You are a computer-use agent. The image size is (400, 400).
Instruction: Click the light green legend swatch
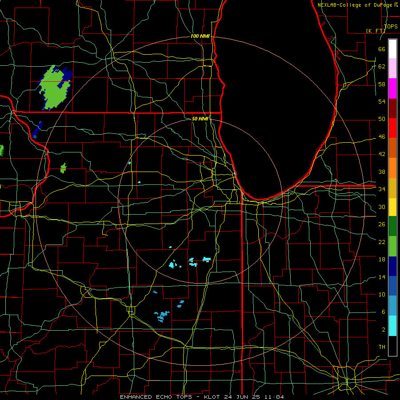click(392, 246)
